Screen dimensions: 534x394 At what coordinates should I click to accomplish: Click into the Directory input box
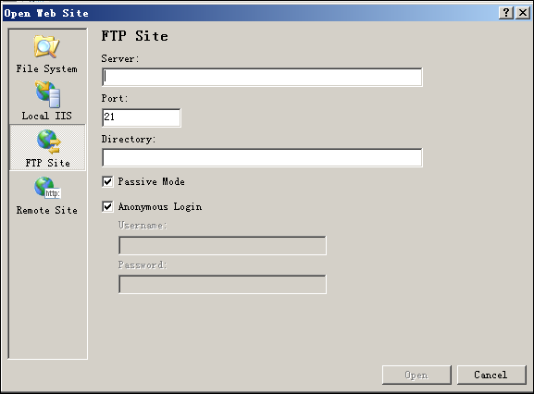pos(262,157)
